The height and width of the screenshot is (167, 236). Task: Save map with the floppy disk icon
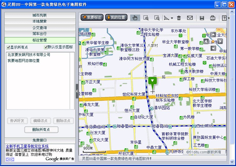(202, 18)
